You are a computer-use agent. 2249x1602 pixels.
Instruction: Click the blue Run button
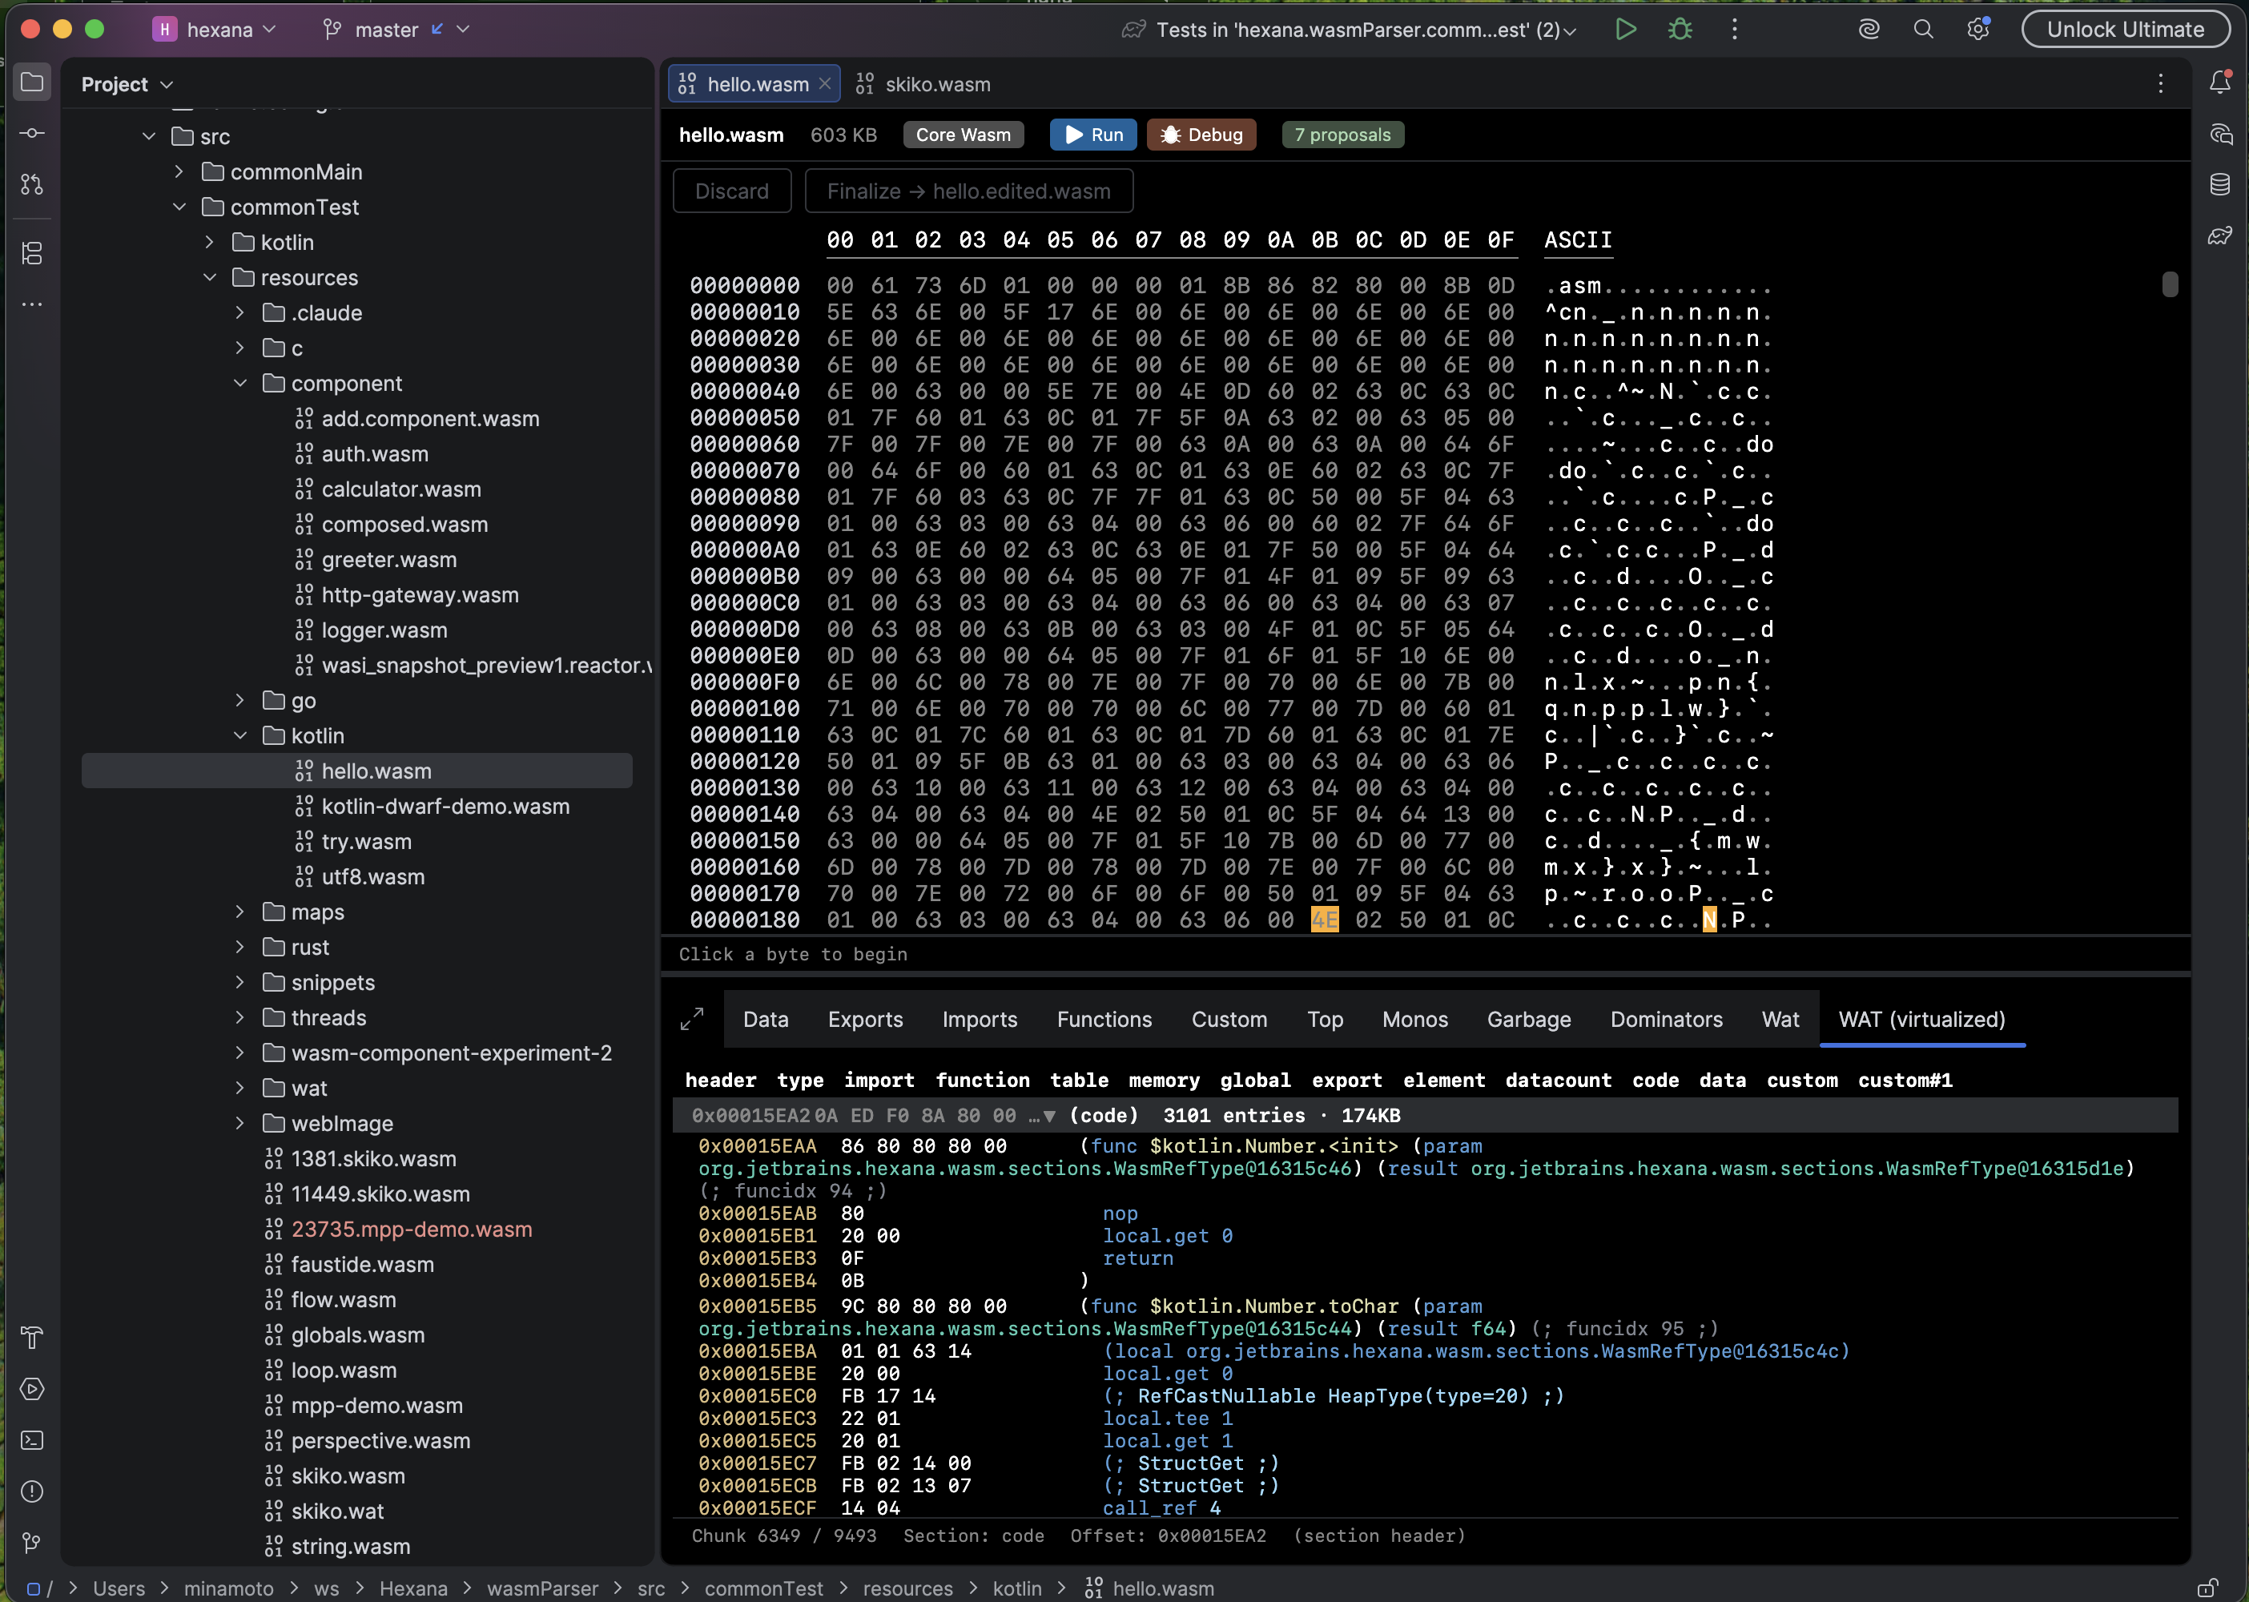tap(1093, 134)
